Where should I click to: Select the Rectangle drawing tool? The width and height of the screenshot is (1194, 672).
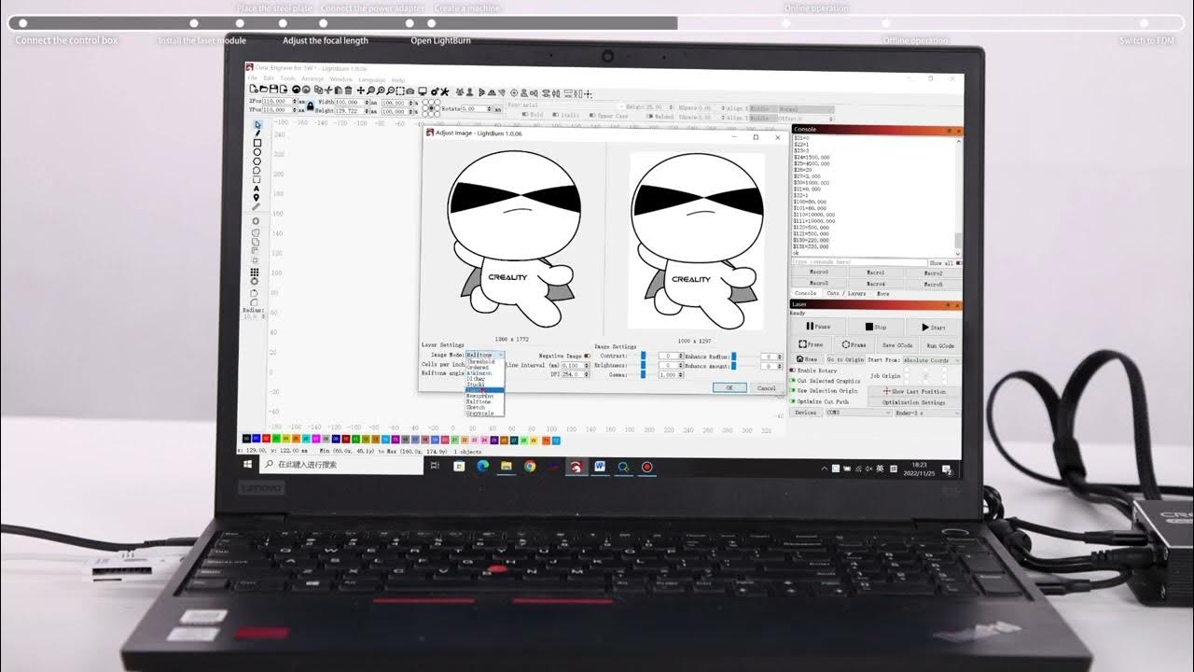coord(257,143)
